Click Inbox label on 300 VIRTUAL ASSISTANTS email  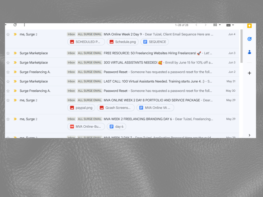(71, 63)
